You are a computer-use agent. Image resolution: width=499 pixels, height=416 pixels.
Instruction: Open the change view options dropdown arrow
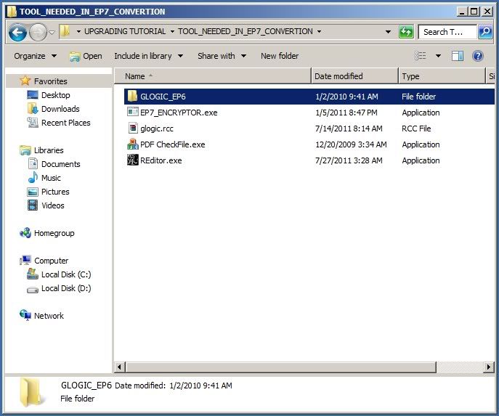coord(438,56)
